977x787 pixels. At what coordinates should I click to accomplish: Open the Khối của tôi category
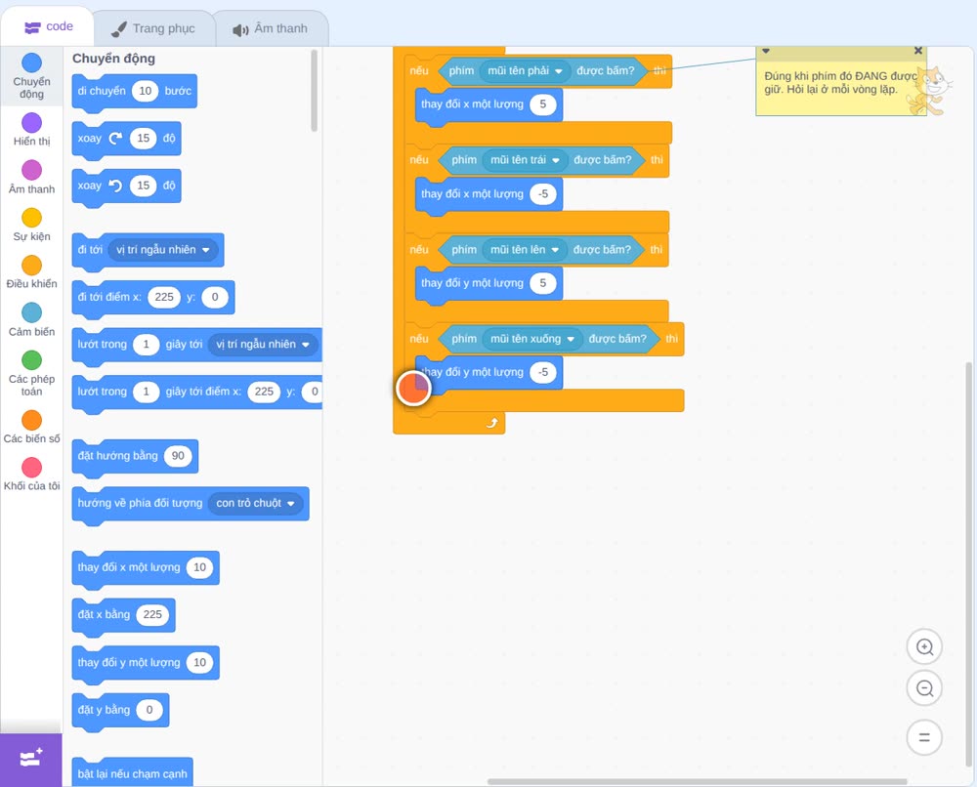pyautogui.click(x=32, y=467)
